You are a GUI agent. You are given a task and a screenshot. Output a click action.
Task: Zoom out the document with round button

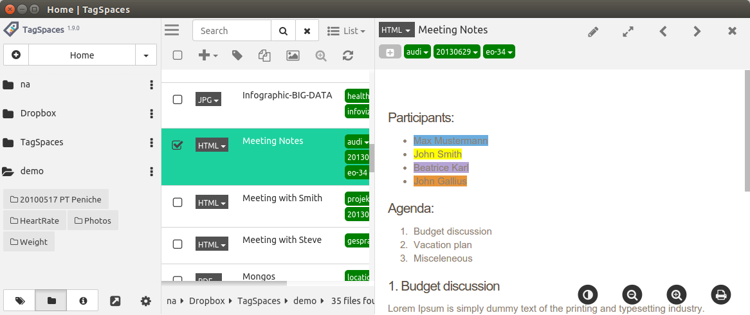click(x=632, y=295)
